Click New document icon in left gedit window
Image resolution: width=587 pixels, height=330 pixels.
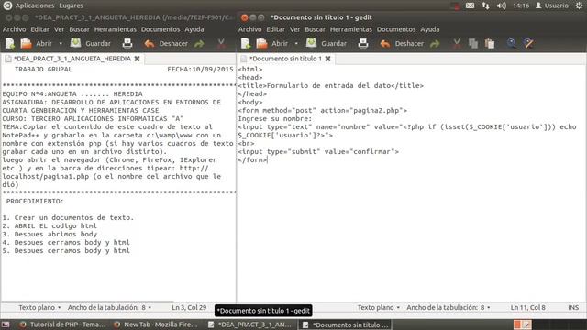[x=10, y=44]
